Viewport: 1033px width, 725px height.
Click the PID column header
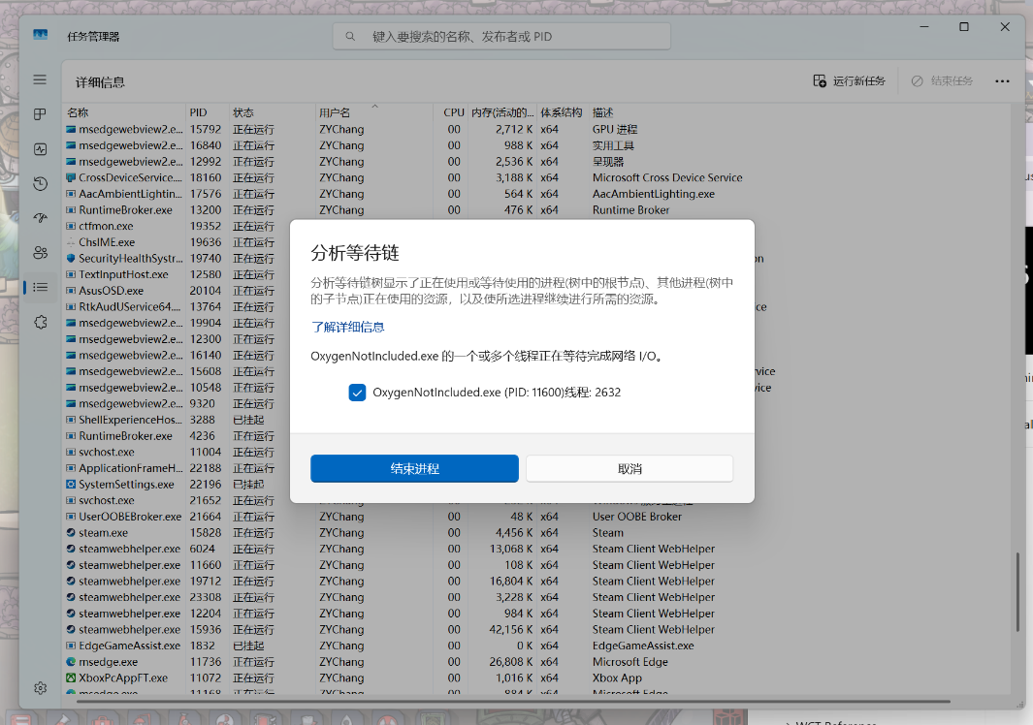(x=199, y=113)
